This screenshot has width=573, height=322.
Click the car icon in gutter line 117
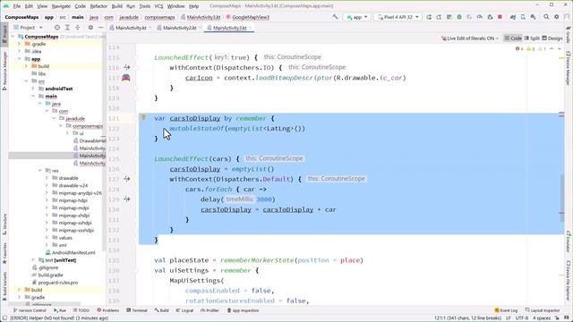coord(126,78)
